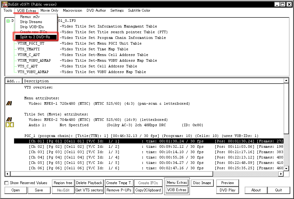Open the Settings menu
This screenshot has height=199, width=294.
click(117, 10)
